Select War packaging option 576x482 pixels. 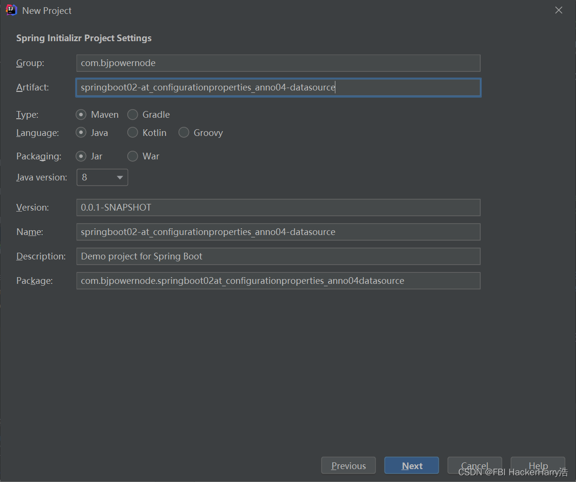[133, 156]
